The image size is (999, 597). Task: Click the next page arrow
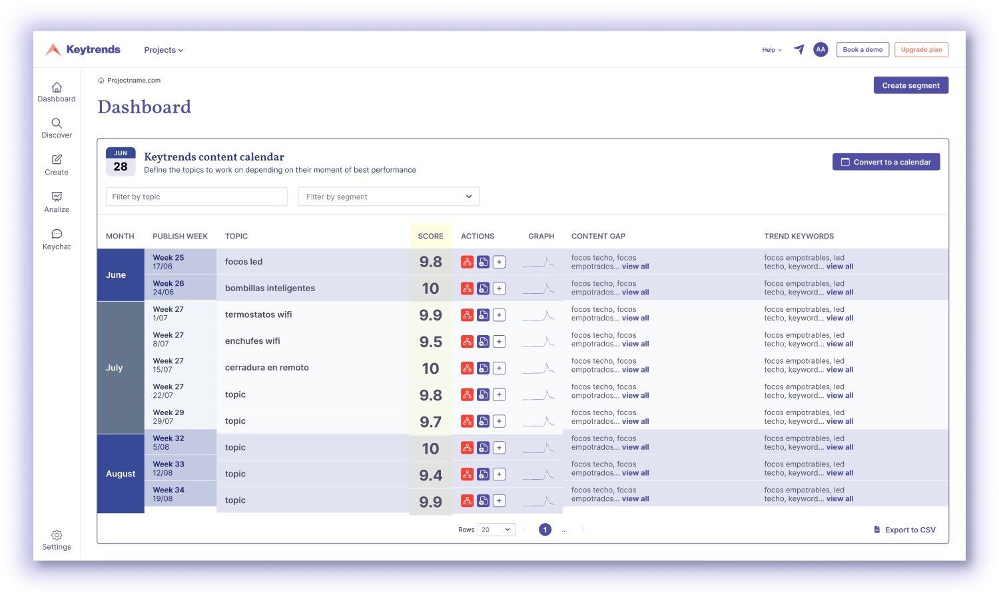583,530
